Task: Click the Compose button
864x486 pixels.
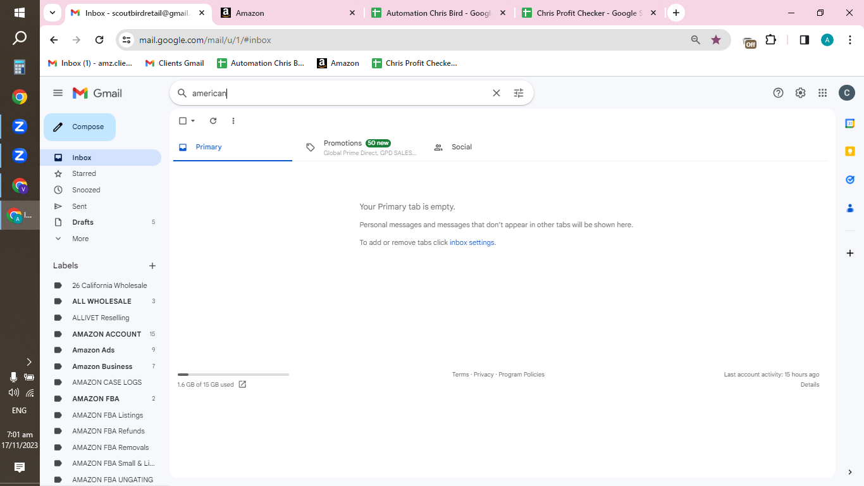Action: pyautogui.click(x=80, y=127)
